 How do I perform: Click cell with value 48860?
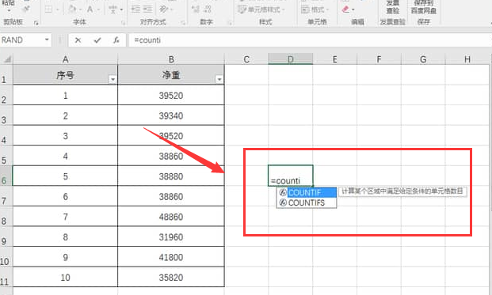[x=171, y=217]
